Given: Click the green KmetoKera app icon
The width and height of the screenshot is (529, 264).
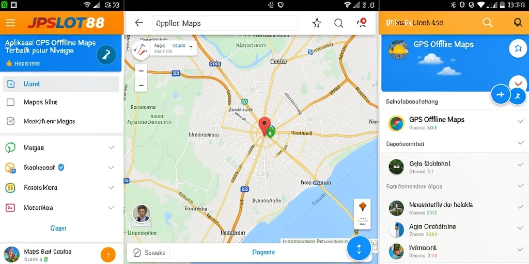Looking at the screenshot, I should coord(10,188).
